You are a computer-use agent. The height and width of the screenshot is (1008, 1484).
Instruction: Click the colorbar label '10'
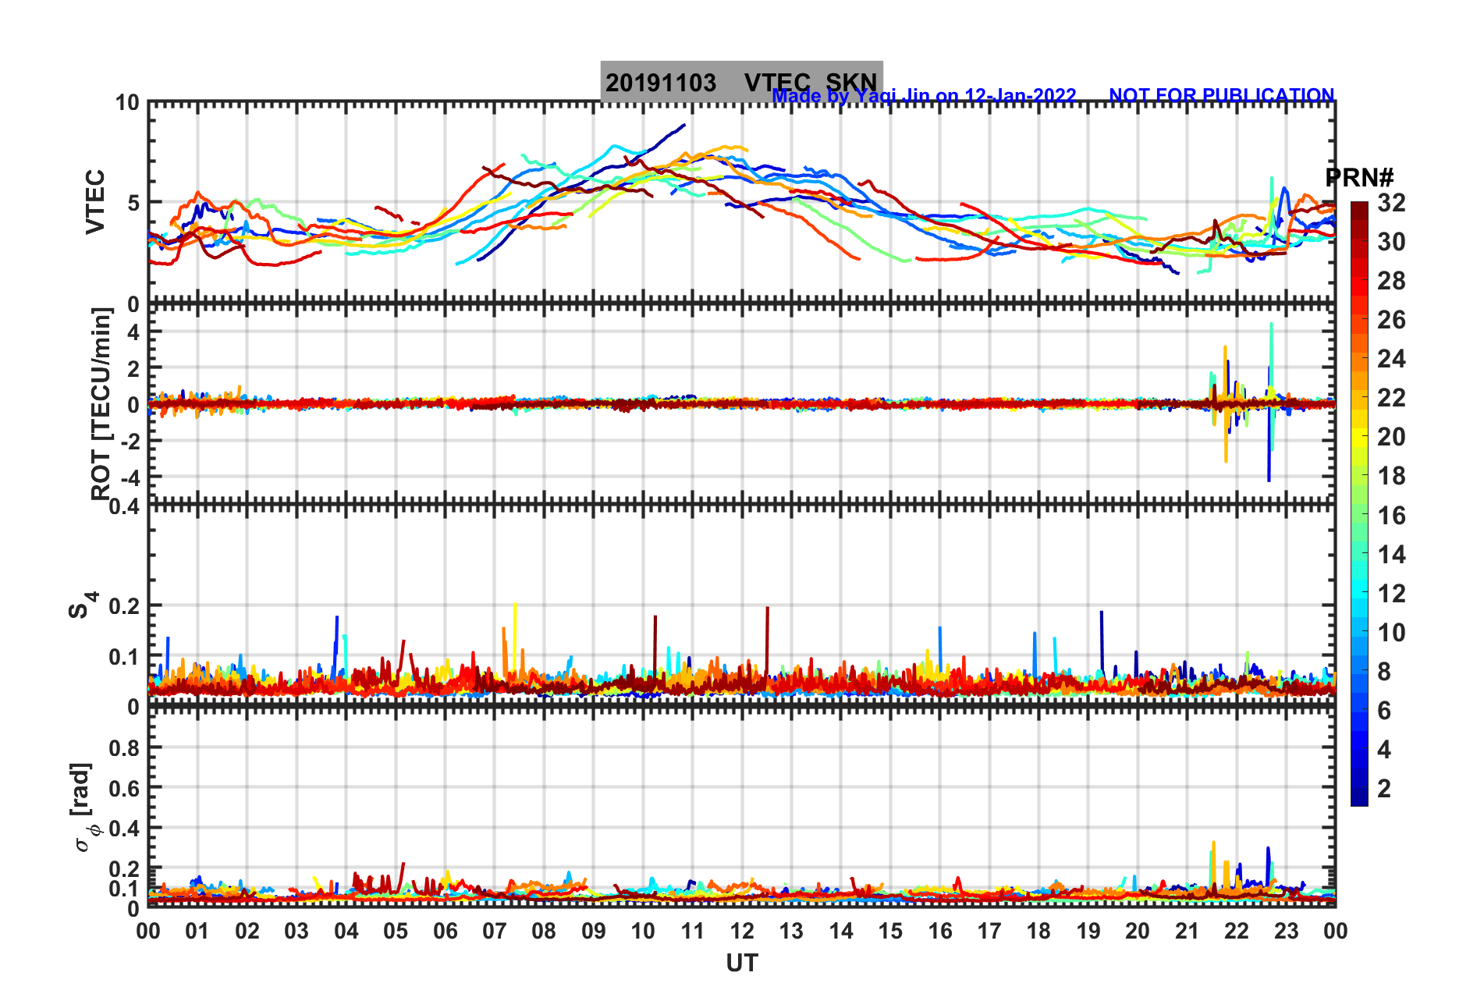1391,632
